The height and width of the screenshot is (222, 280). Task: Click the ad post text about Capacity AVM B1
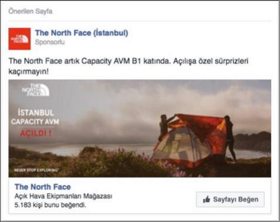pyautogui.click(x=129, y=66)
